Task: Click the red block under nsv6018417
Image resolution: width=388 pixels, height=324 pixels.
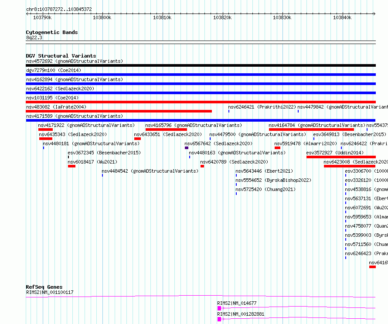Action: pos(72,166)
